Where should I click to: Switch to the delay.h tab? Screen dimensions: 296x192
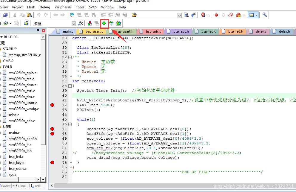[282, 31]
